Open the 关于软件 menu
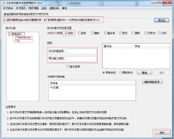The width and height of the screenshot is (174, 139). click(8, 8)
